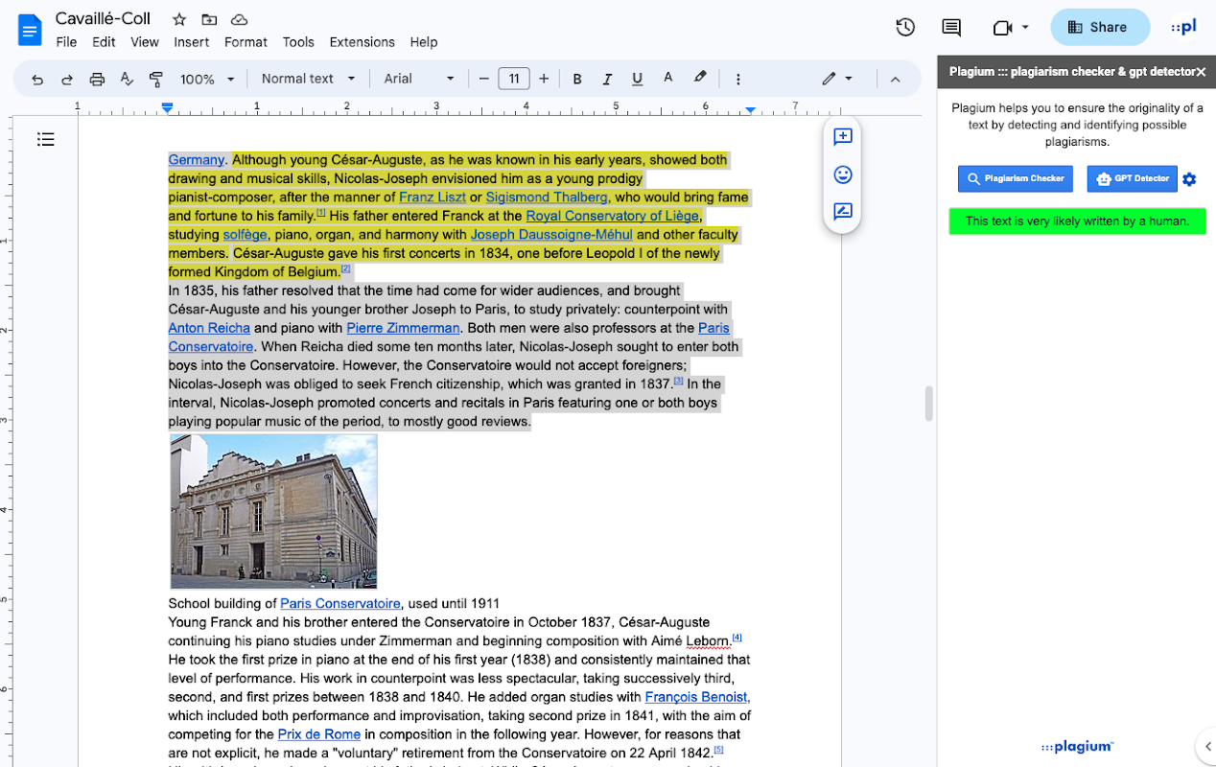Show document outline icon
The height and width of the screenshot is (767, 1216).
[45, 140]
